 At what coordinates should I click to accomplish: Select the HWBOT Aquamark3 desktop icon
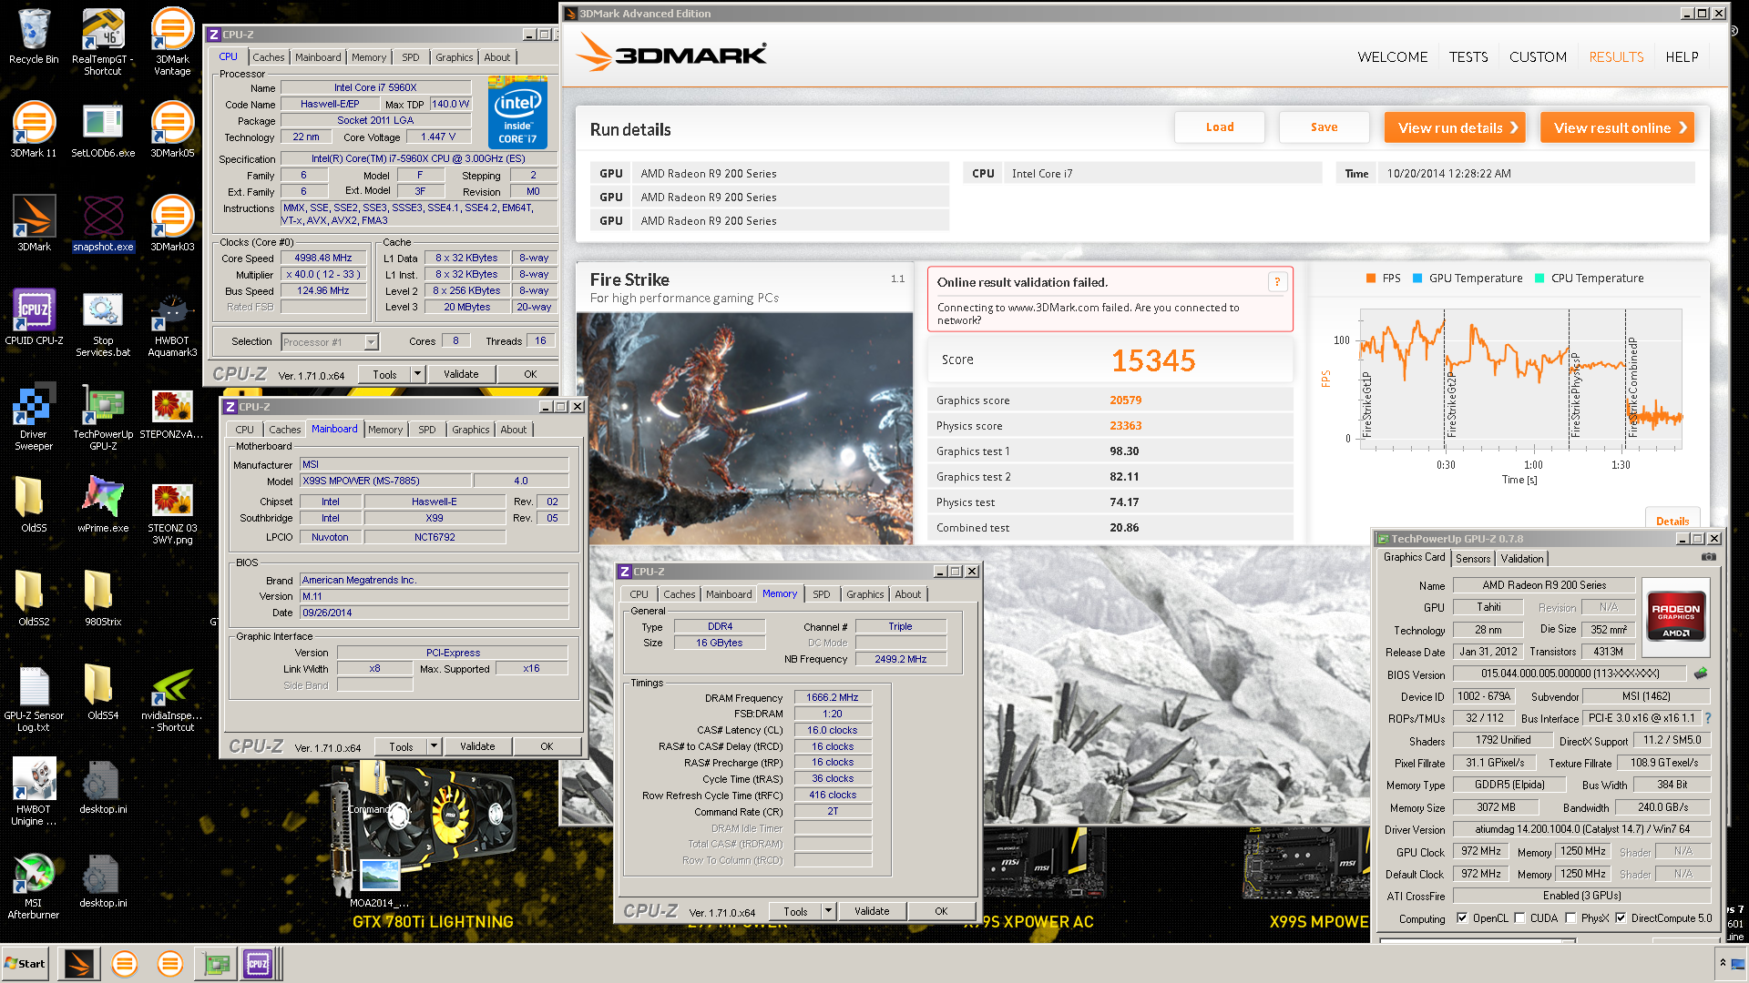point(172,323)
